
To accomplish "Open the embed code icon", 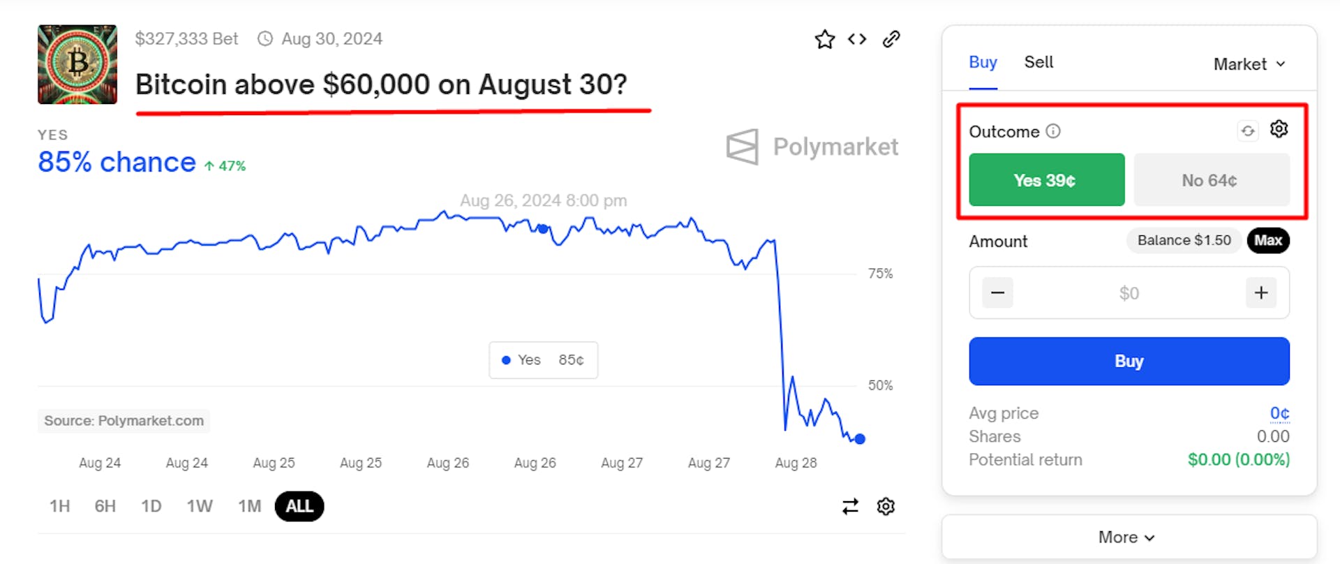I will pyautogui.click(x=856, y=39).
